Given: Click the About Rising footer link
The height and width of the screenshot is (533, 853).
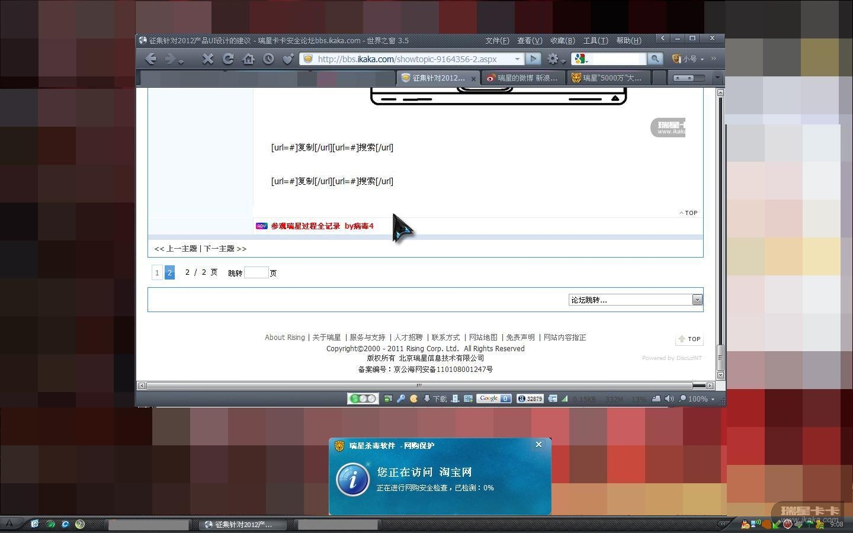Looking at the screenshot, I should pos(285,337).
